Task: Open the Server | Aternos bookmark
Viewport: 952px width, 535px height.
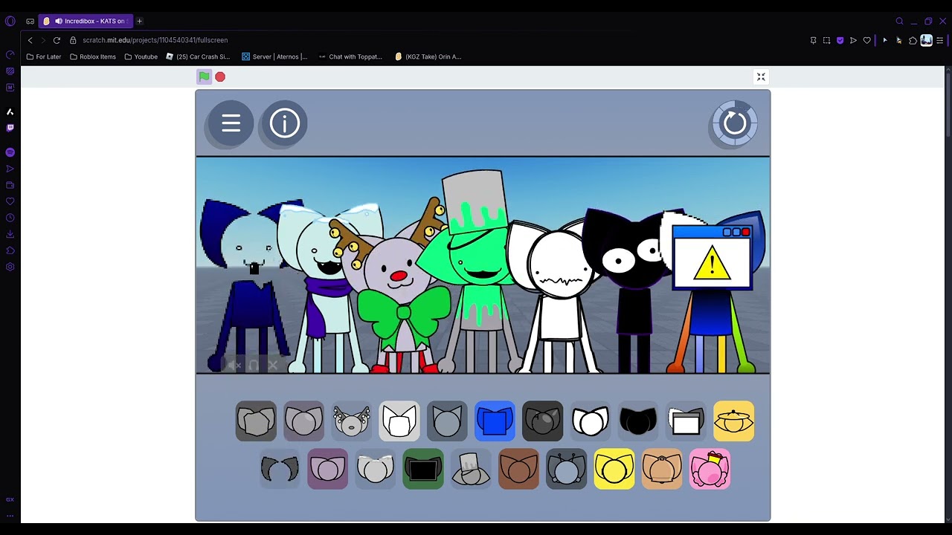Action: point(274,56)
